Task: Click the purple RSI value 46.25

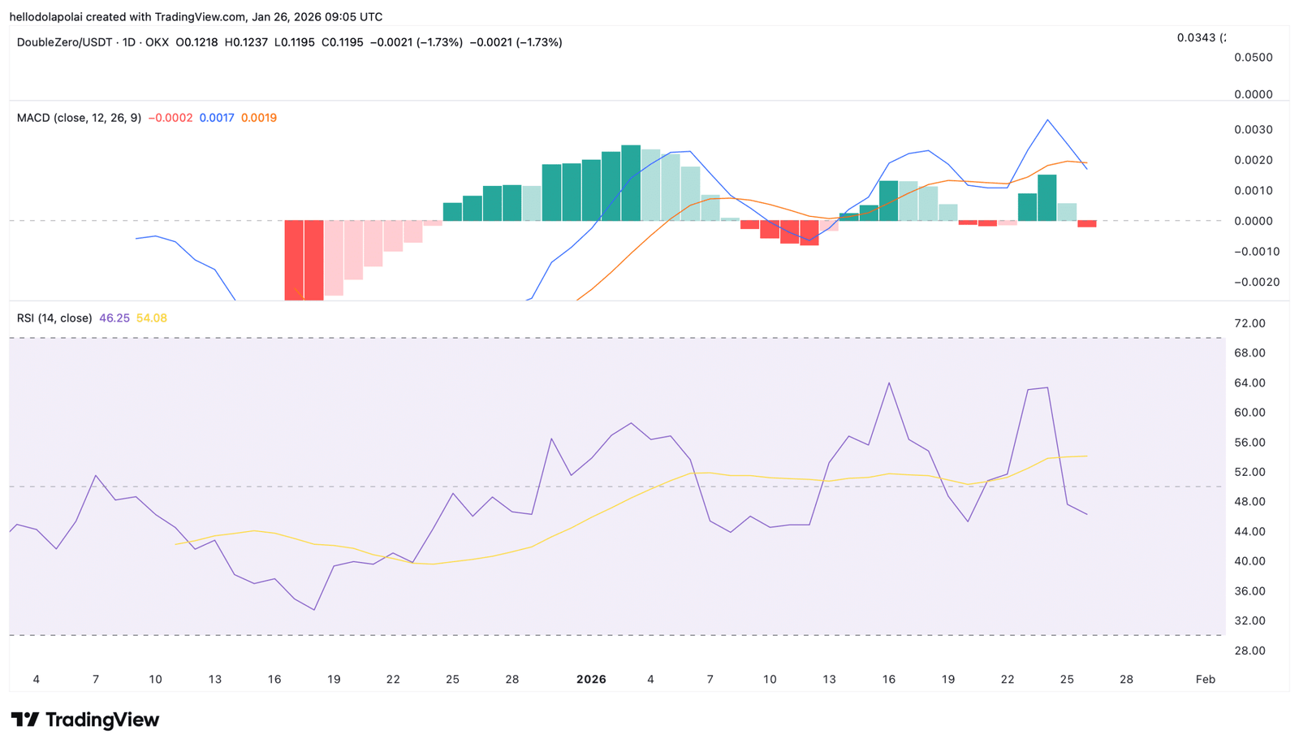Action: [x=114, y=318]
